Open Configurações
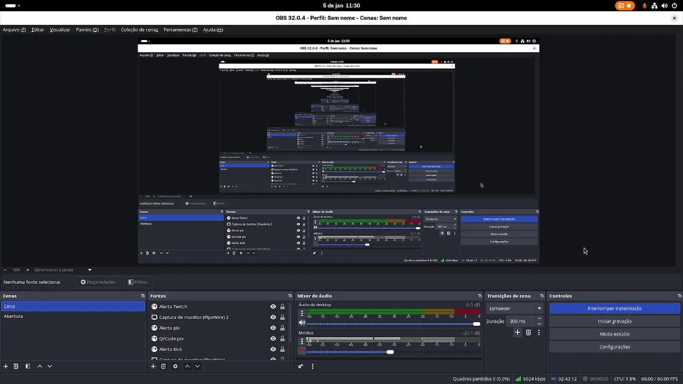The image size is (683, 384). click(x=615, y=347)
